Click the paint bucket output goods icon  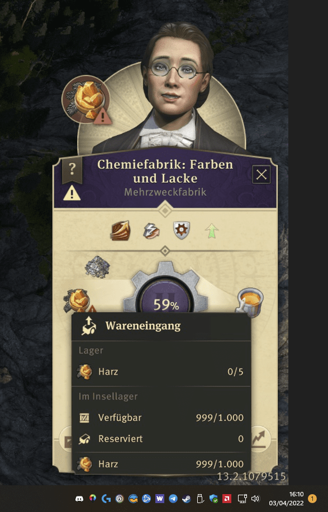[x=250, y=300]
